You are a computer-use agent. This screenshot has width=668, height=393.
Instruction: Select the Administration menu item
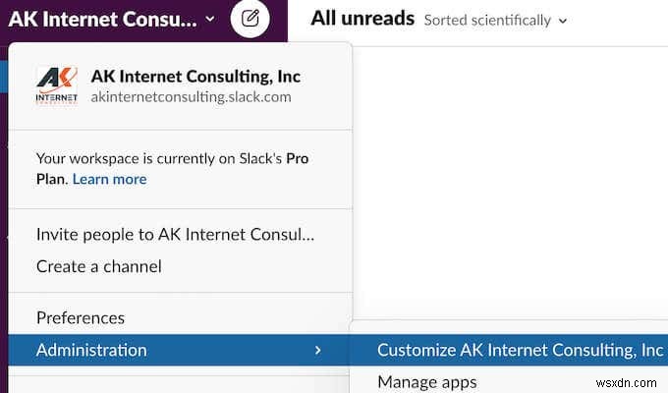coord(91,350)
